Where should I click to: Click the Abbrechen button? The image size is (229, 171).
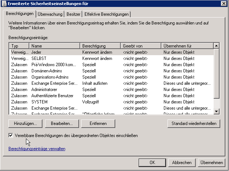(182, 163)
